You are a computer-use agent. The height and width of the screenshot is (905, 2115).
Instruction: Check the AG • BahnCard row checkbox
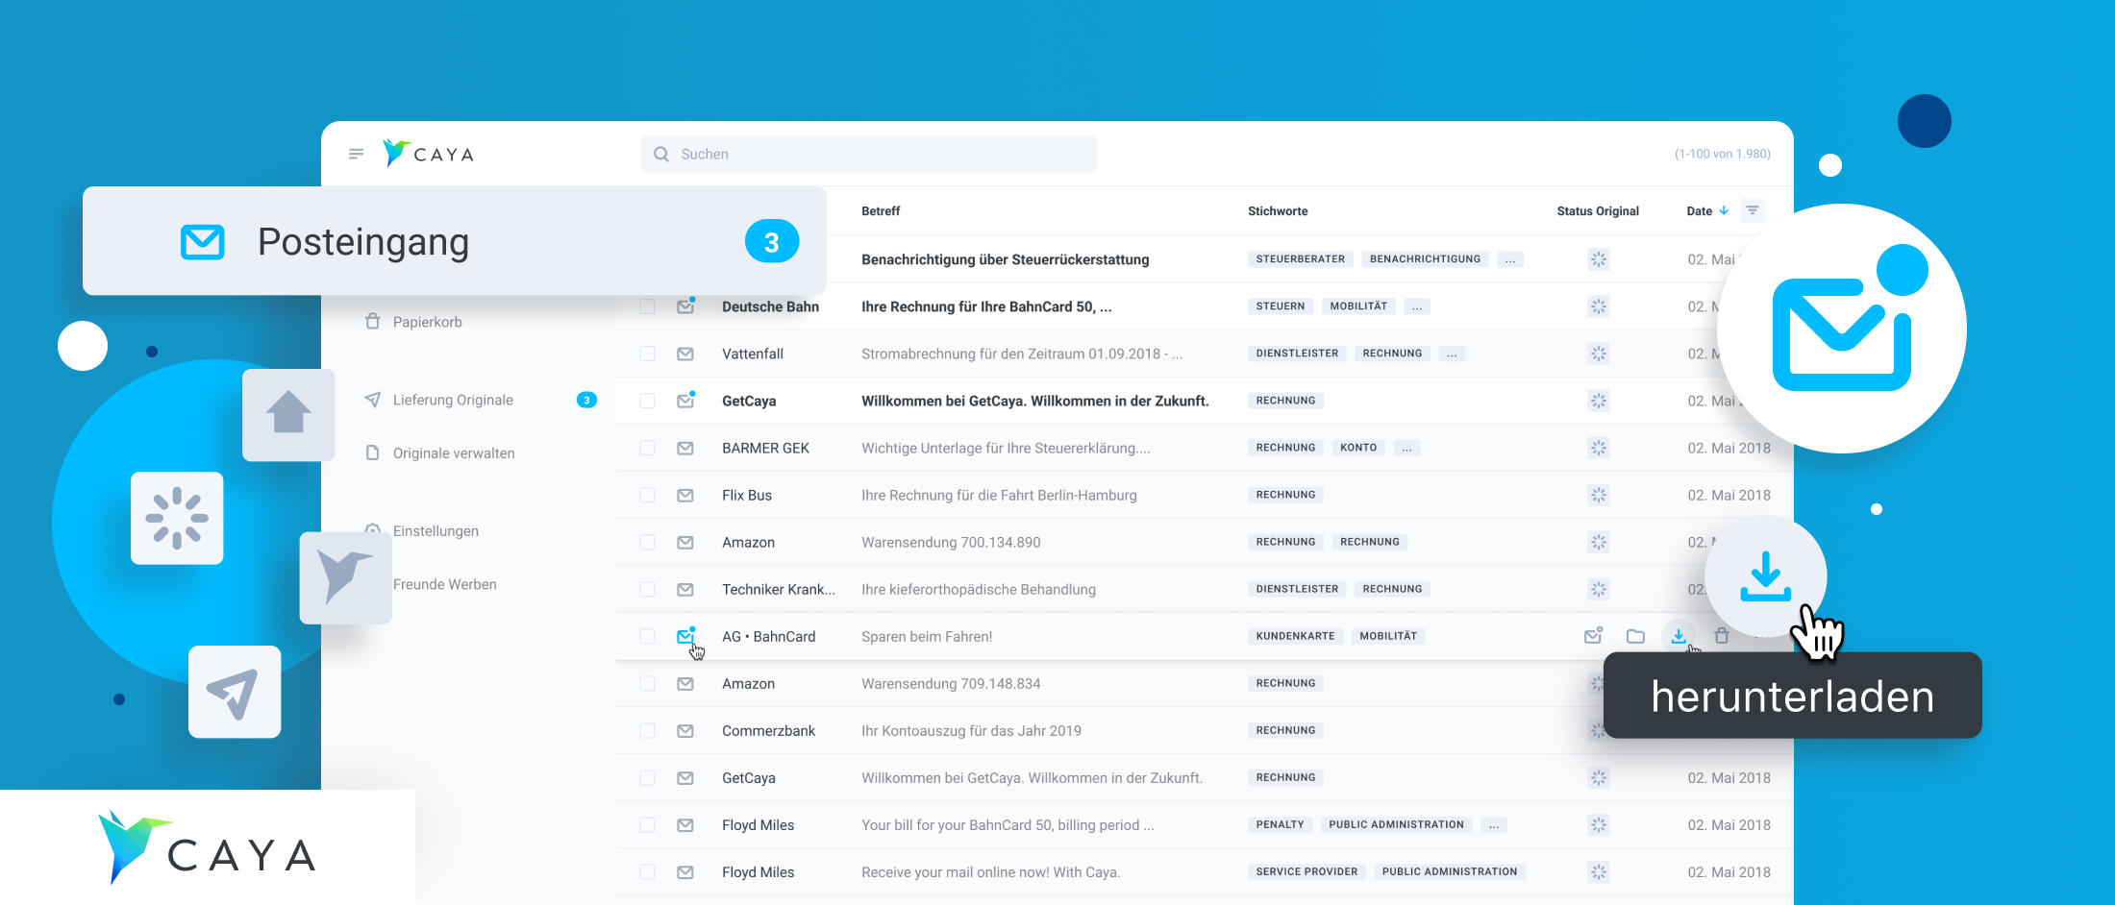click(x=647, y=636)
